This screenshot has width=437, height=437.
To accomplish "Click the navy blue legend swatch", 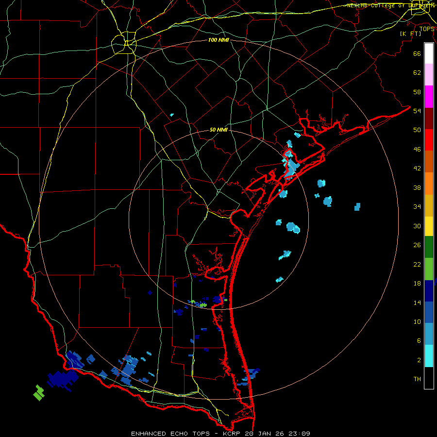I will click(x=429, y=291).
